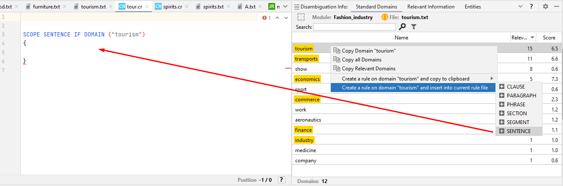
Task: Close the spirits.cr editor tab
Action: tap(188, 7)
